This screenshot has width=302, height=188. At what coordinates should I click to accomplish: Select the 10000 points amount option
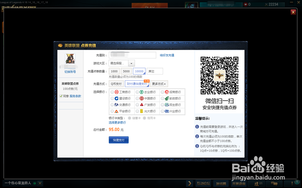point(139,71)
